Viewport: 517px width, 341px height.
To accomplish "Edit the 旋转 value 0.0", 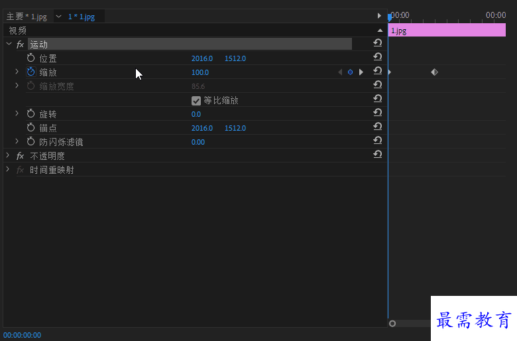I will pos(196,114).
